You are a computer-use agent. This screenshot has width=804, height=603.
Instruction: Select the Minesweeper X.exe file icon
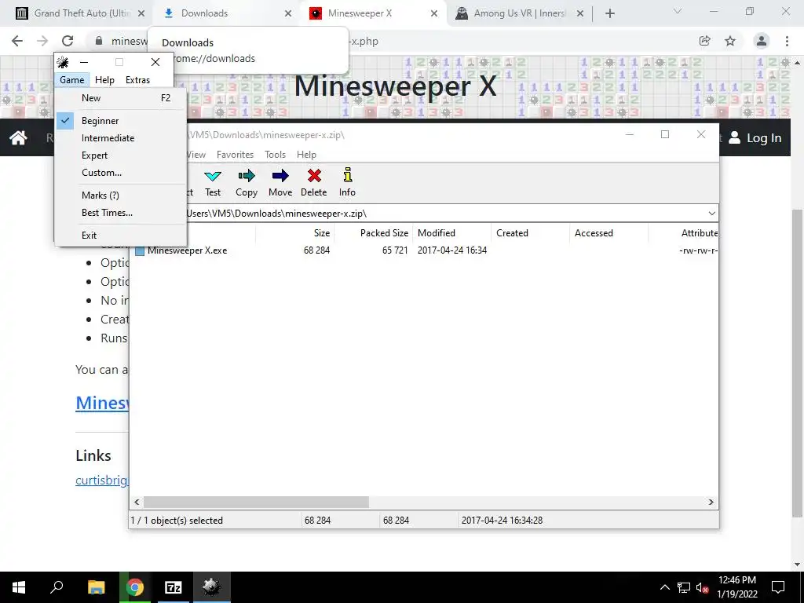tap(140, 250)
